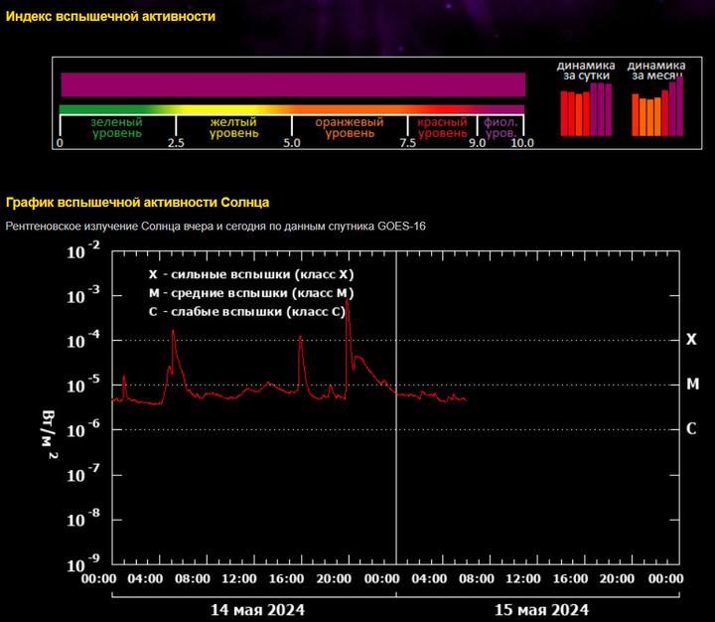Click the C threshold label right of chart
The width and height of the screenshot is (715, 622).
(x=691, y=429)
